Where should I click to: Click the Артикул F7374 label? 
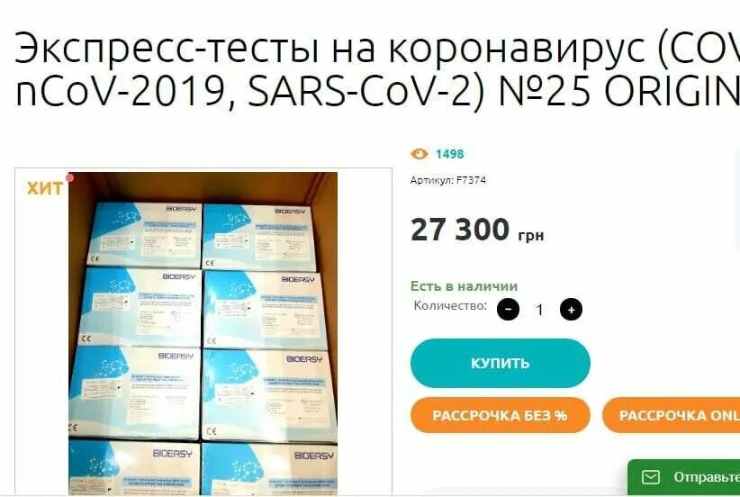coord(447,180)
